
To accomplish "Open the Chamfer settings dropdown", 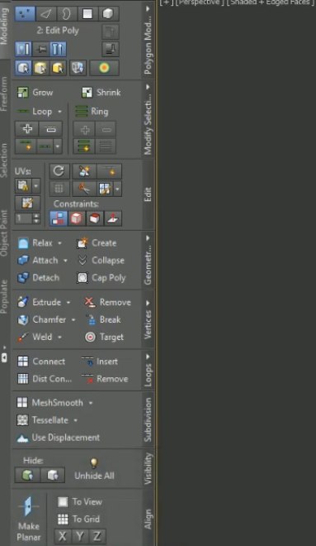I will 73,319.
